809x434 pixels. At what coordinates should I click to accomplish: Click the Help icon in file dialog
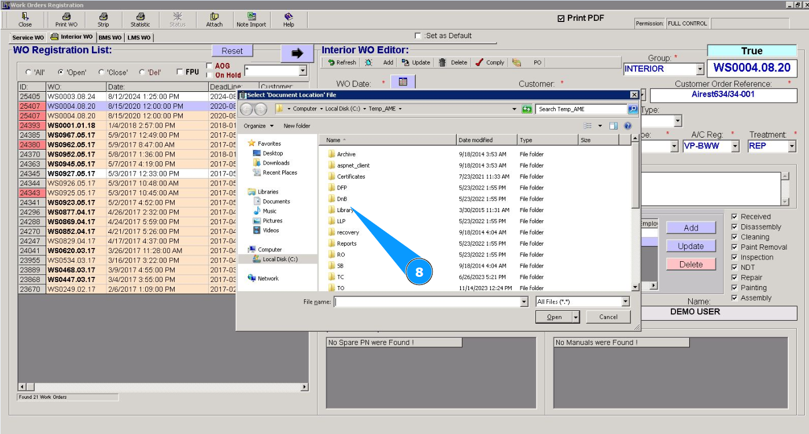627,126
